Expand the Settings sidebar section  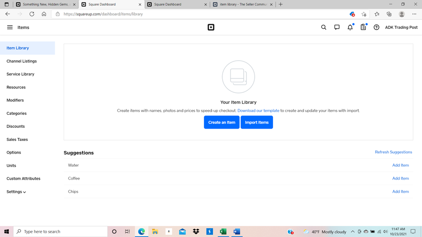[x=16, y=192]
